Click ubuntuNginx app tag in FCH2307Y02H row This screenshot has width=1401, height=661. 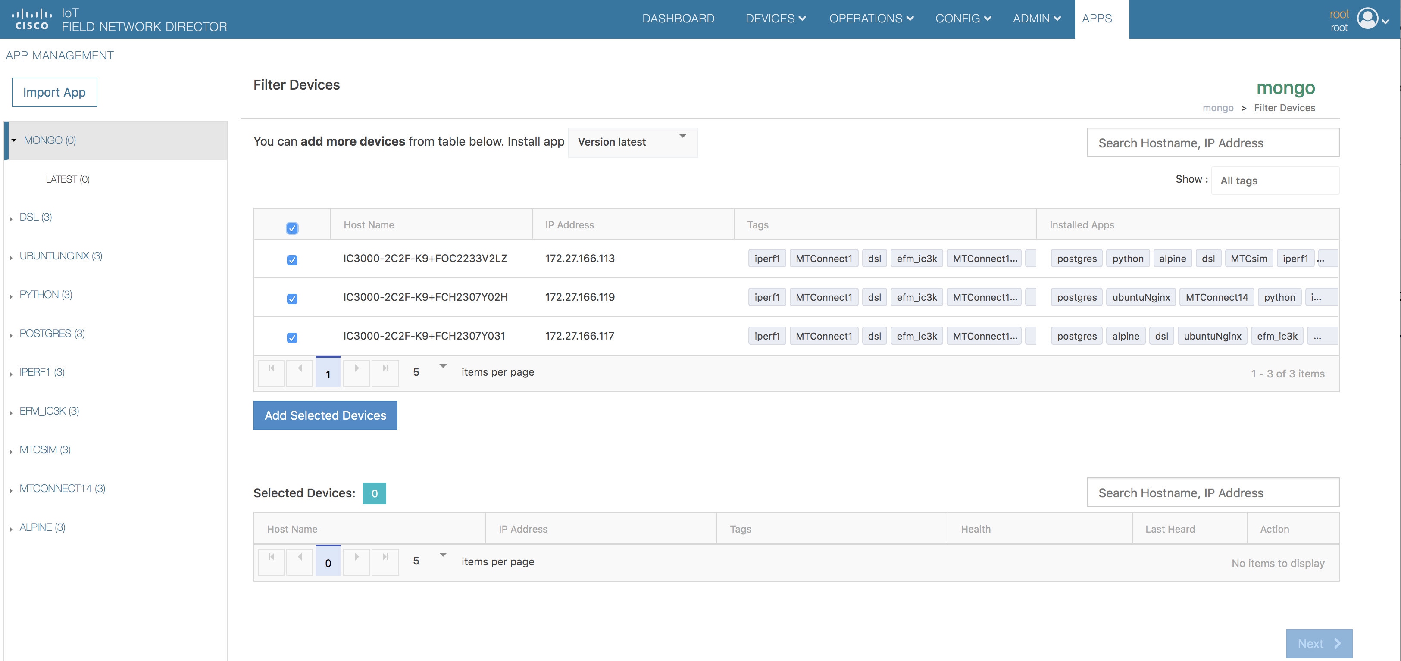coord(1141,297)
